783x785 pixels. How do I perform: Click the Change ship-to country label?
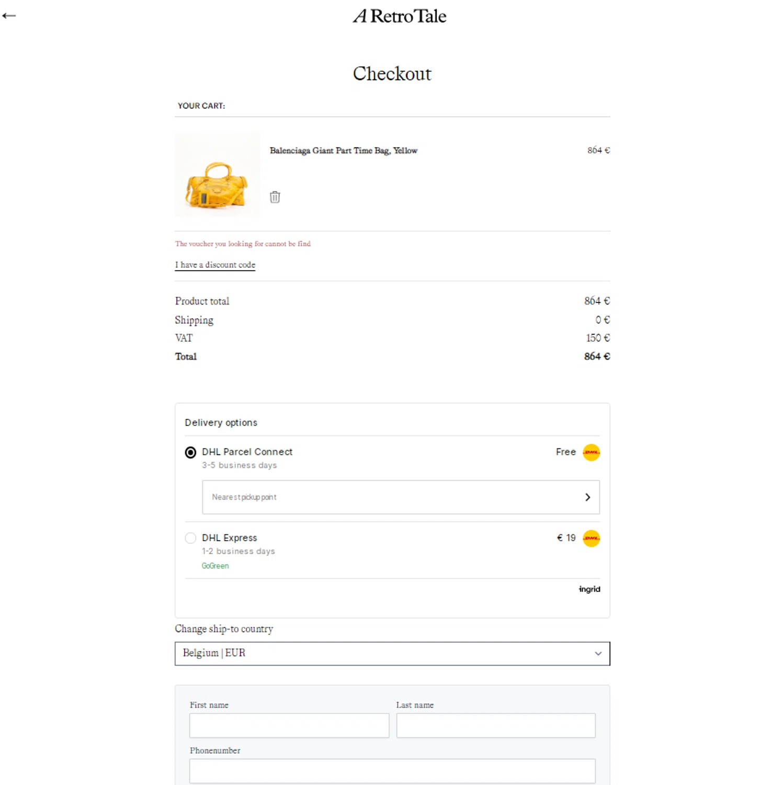224,629
